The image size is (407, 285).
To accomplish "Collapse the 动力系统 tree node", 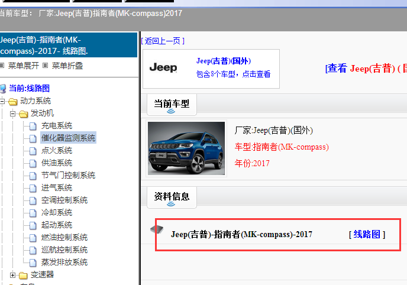I will coord(2,101).
